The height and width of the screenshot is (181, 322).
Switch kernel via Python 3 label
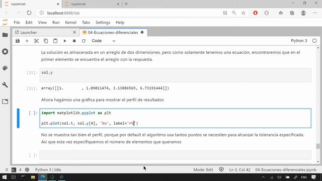[299, 41]
